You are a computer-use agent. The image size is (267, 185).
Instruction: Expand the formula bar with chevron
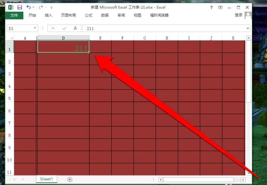pos(248,28)
